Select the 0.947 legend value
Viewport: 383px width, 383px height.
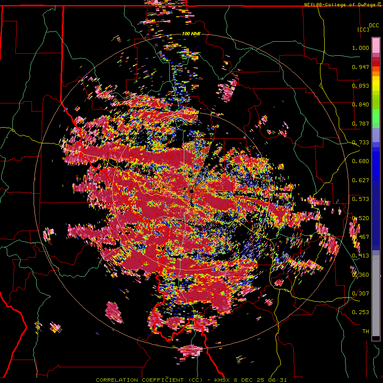pyautogui.click(x=360, y=67)
